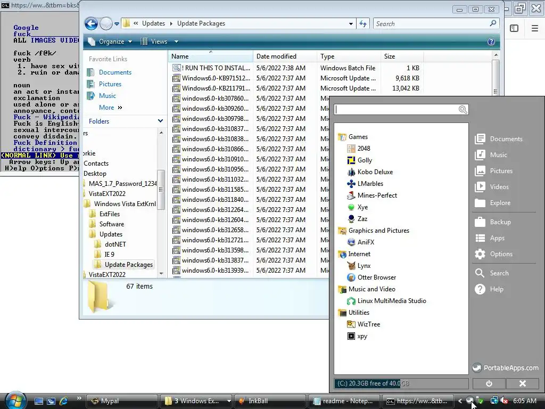Select '! RUN THIS TO INSTAL...' batch file
The height and width of the screenshot is (409, 545).
[x=211, y=68]
